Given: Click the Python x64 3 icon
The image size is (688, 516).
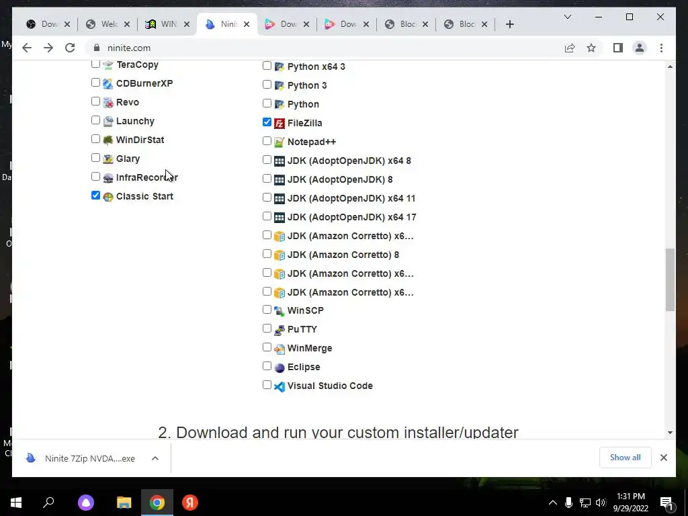Looking at the screenshot, I should 279,67.
